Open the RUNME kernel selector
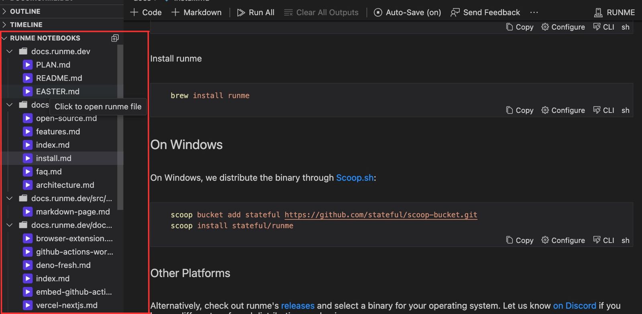Viewport: 642px width, 314px height. coord(614,12)
